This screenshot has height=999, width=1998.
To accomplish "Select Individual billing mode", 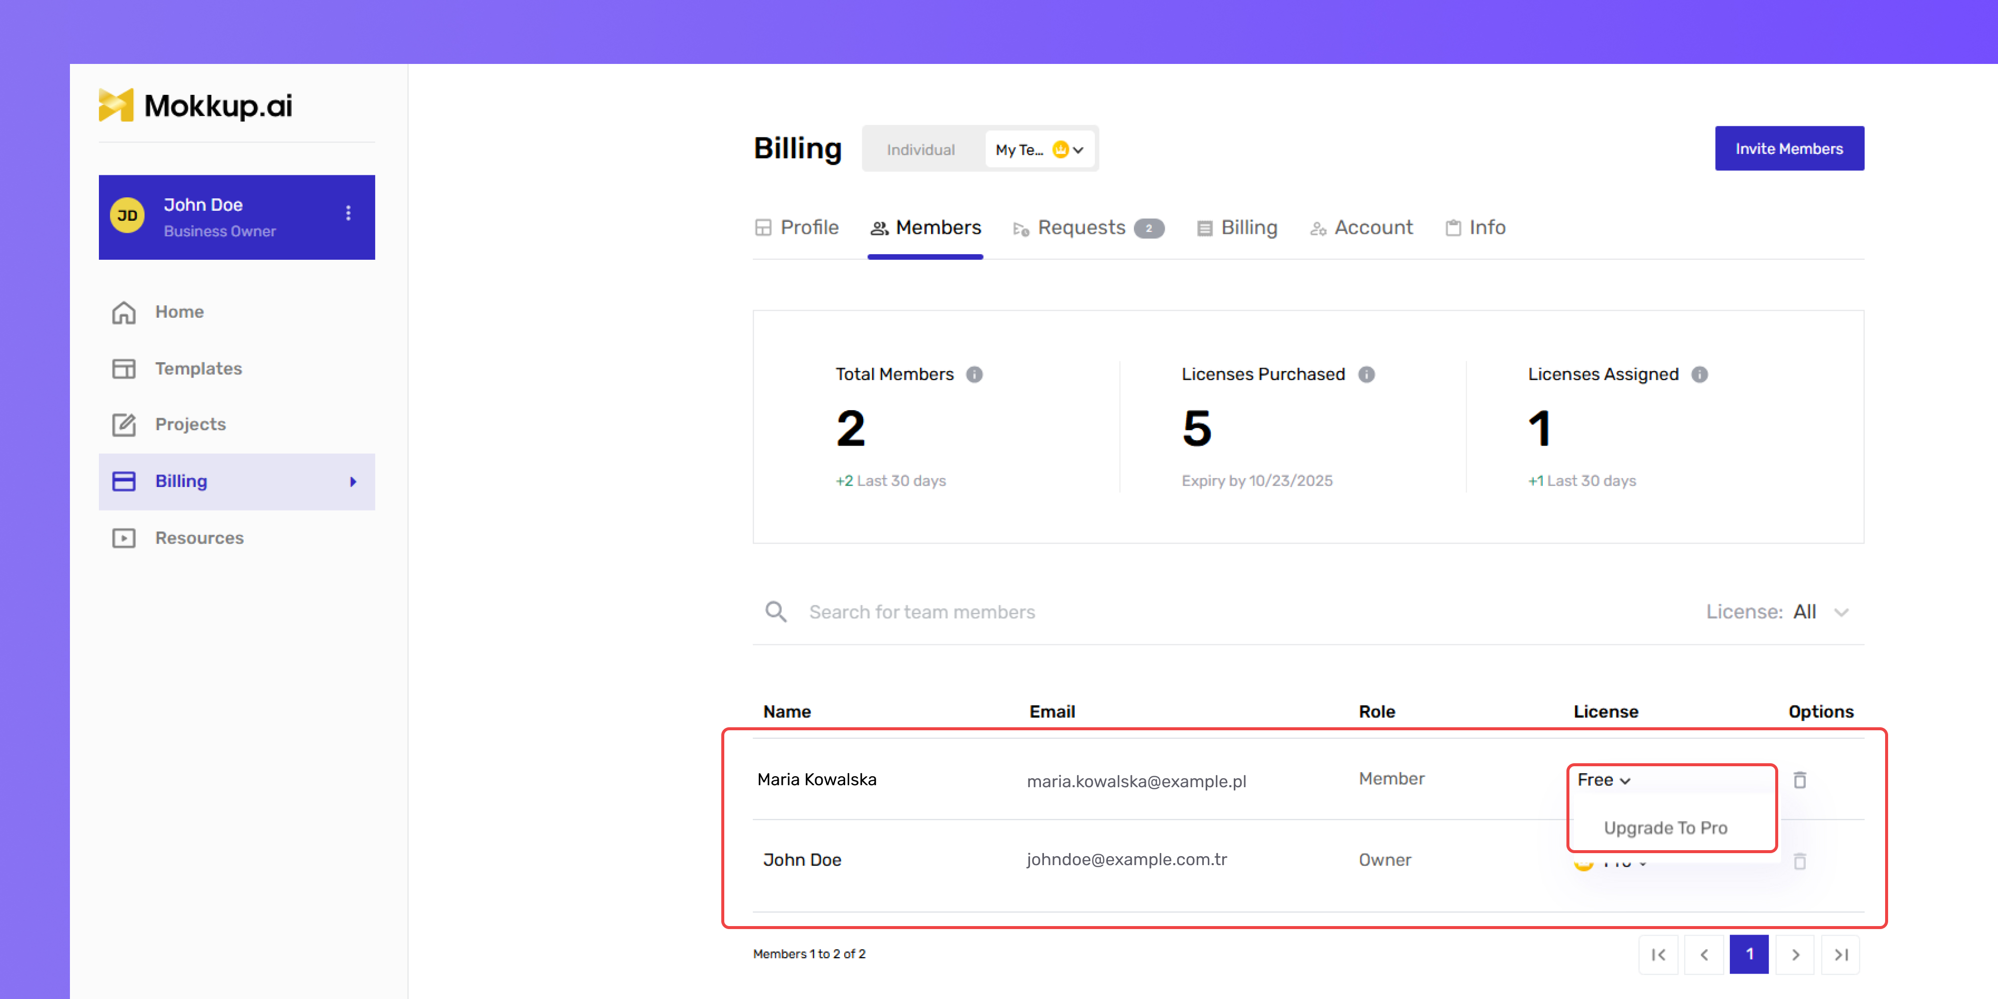I will (921, 149).
